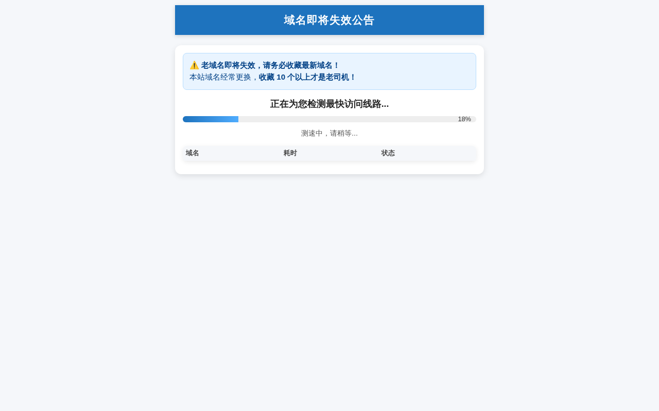Click blank page background below the white card

[x=329, y=288]
